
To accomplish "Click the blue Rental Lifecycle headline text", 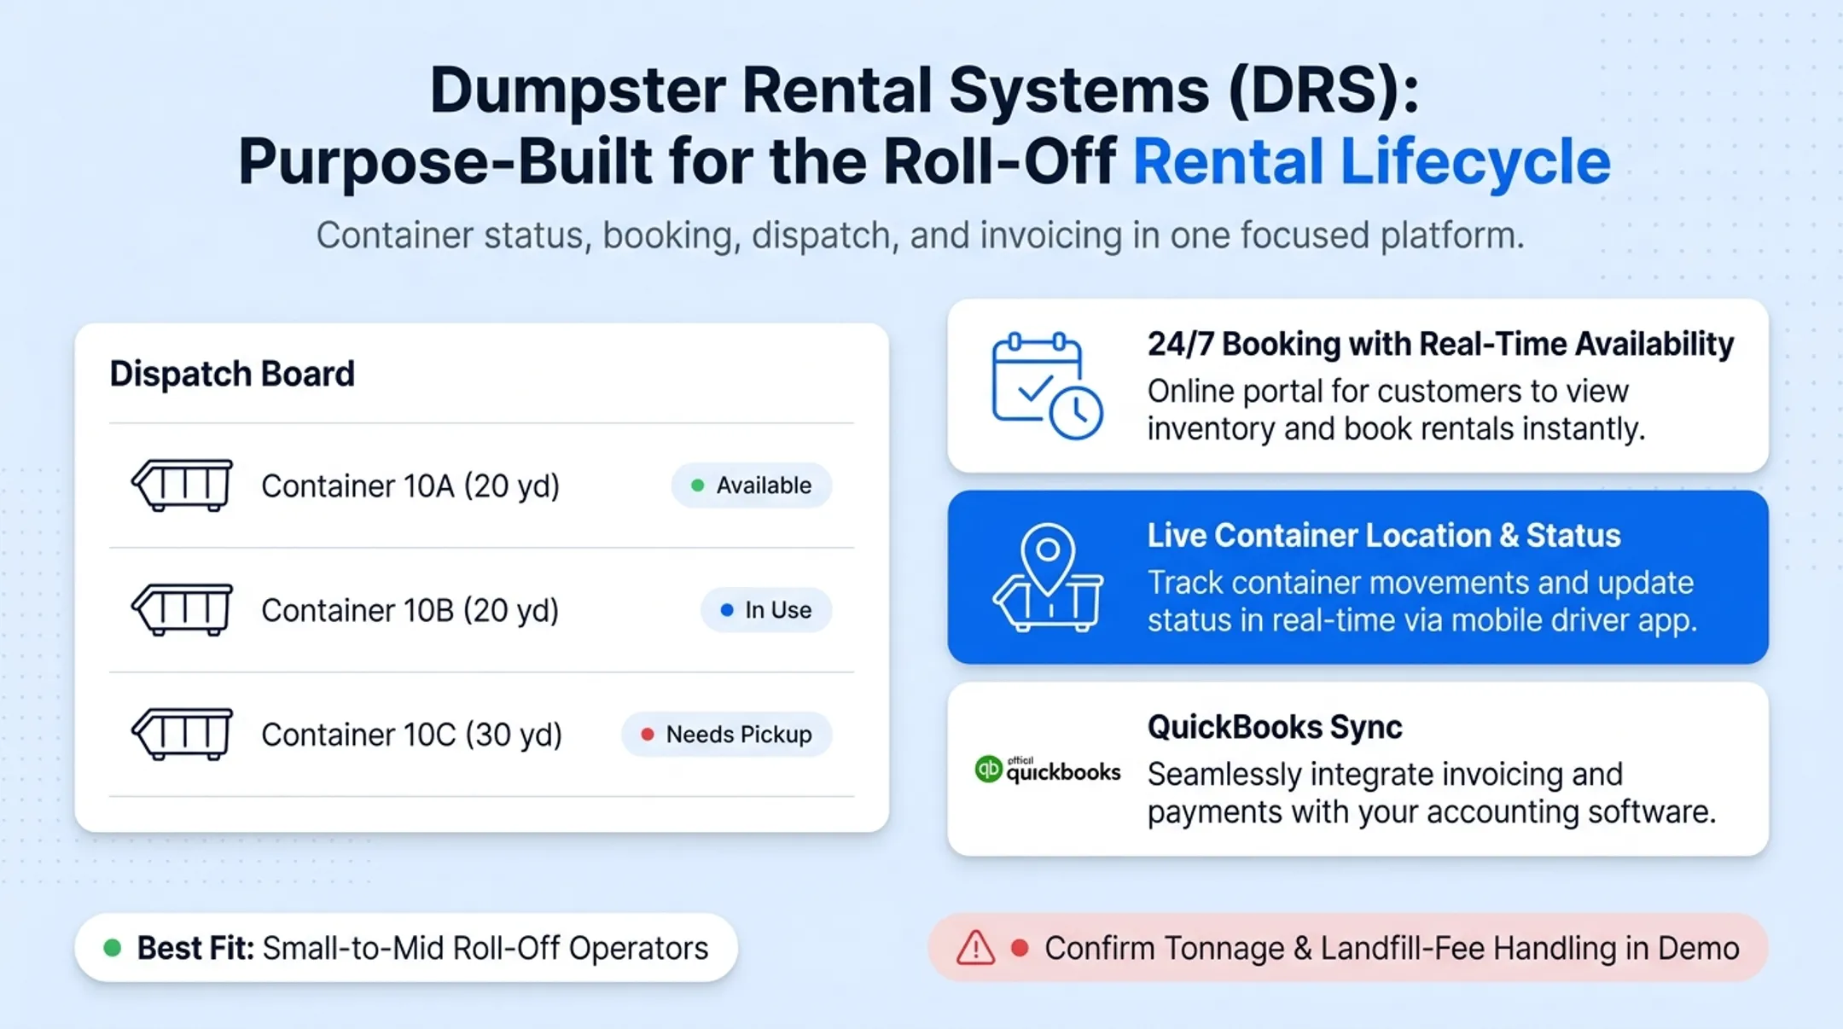I will (1372, 161).
